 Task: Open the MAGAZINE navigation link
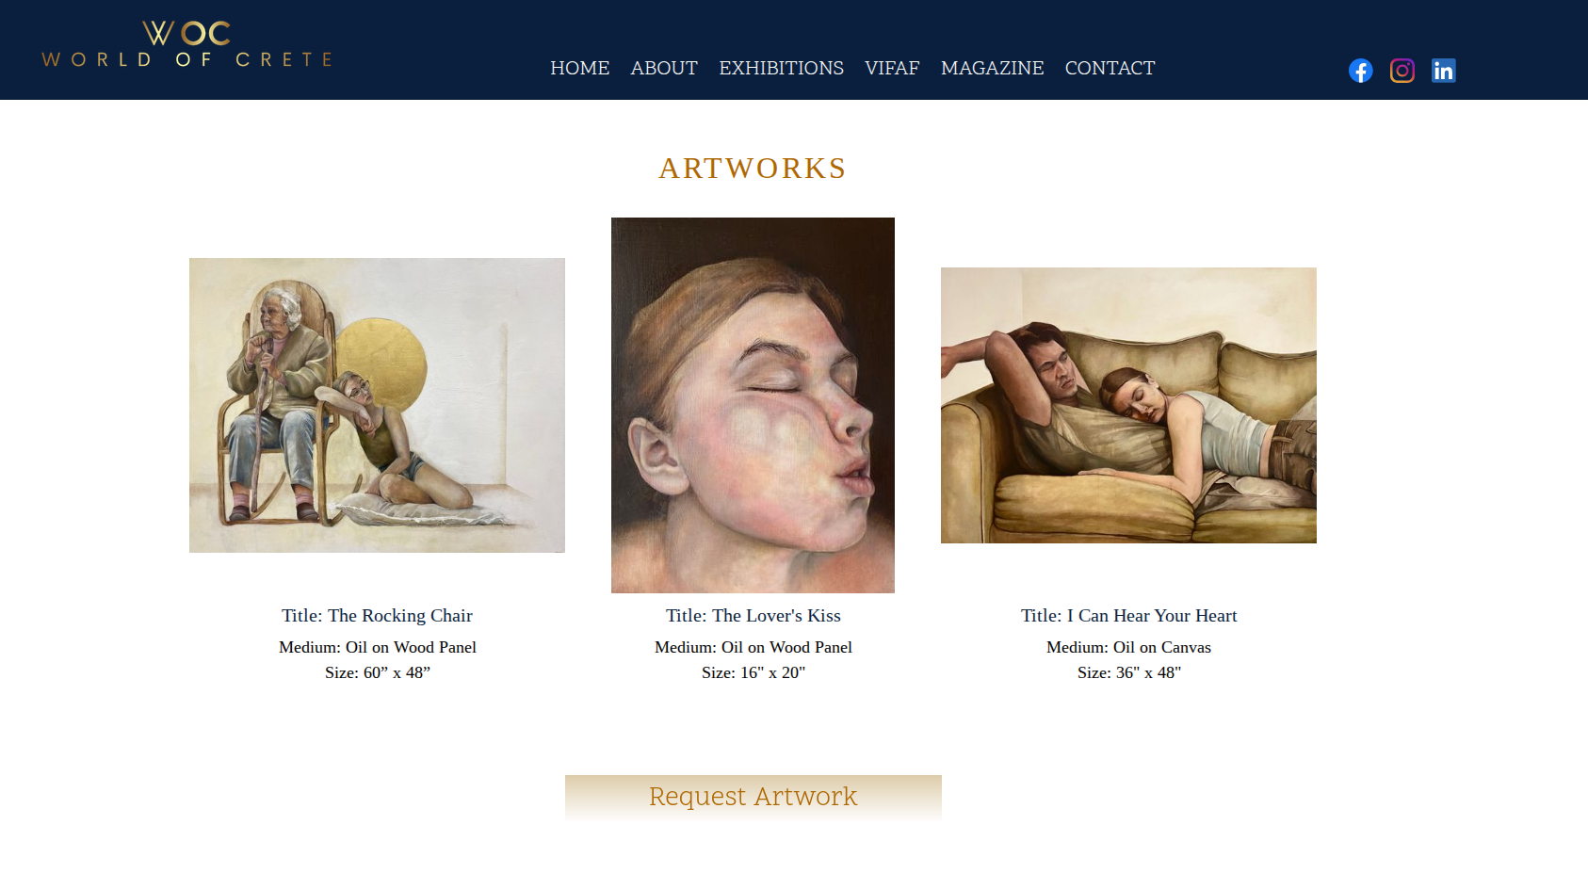[x=992, y=68]
